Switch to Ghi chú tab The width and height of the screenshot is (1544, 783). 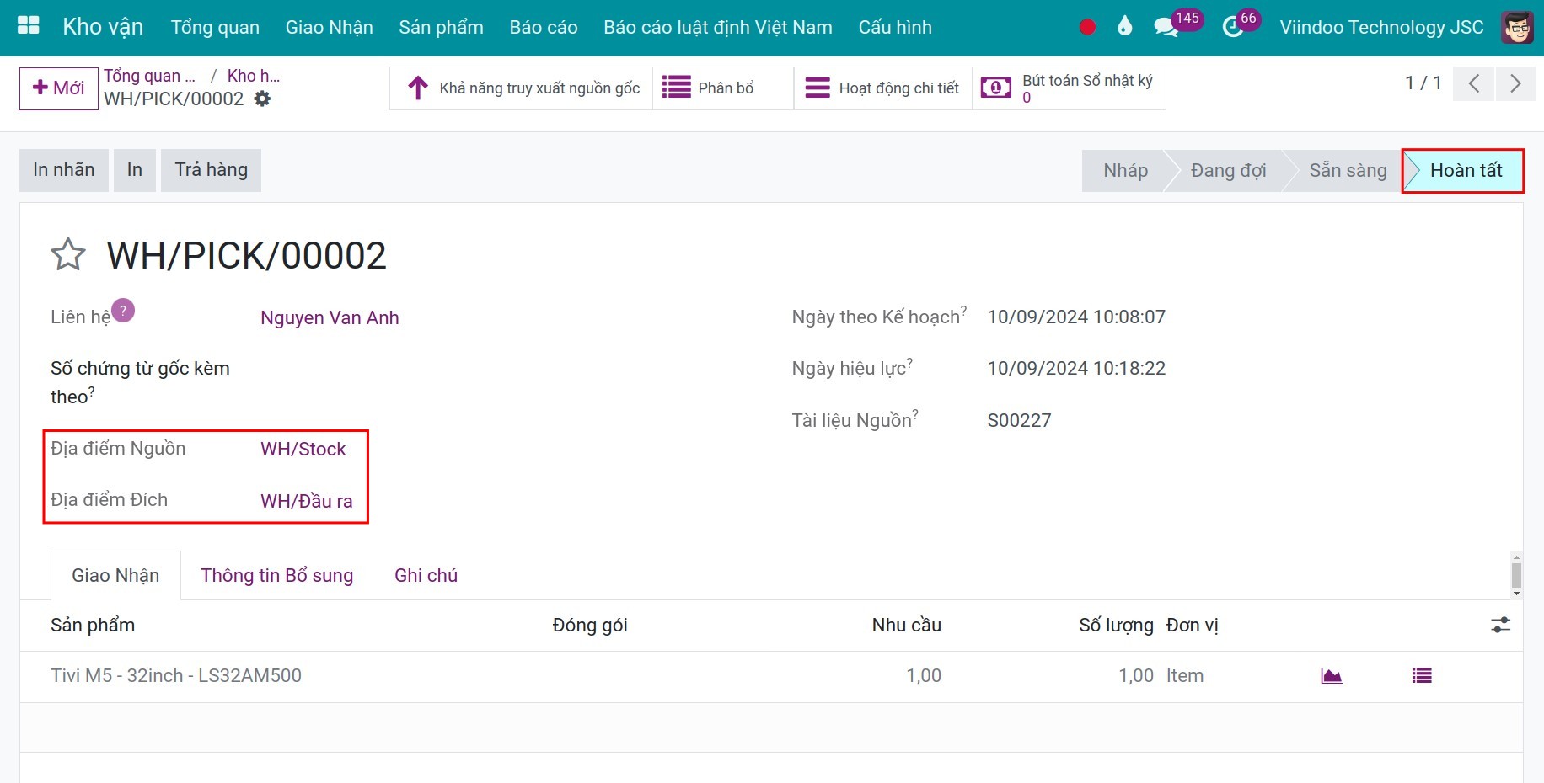426,575
